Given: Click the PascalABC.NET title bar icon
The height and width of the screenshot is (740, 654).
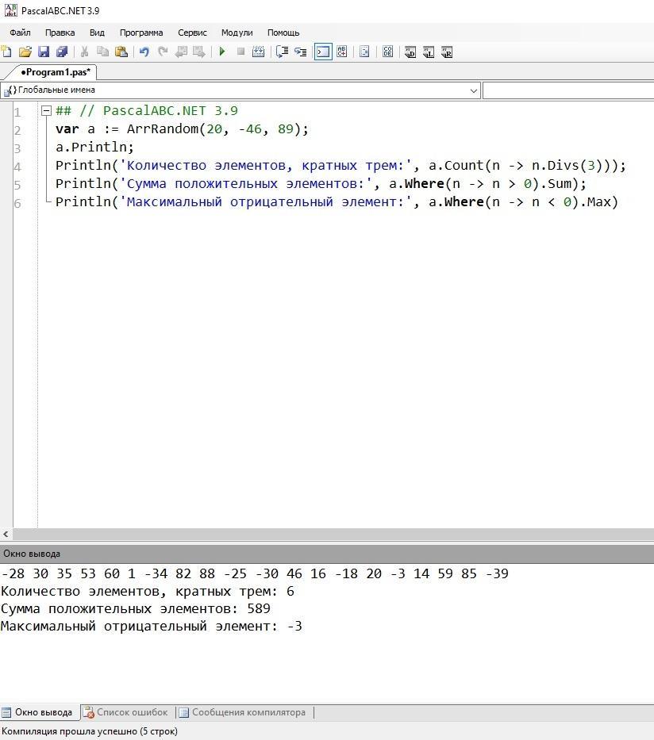Looking at the screenshot, I should (10, 10).
